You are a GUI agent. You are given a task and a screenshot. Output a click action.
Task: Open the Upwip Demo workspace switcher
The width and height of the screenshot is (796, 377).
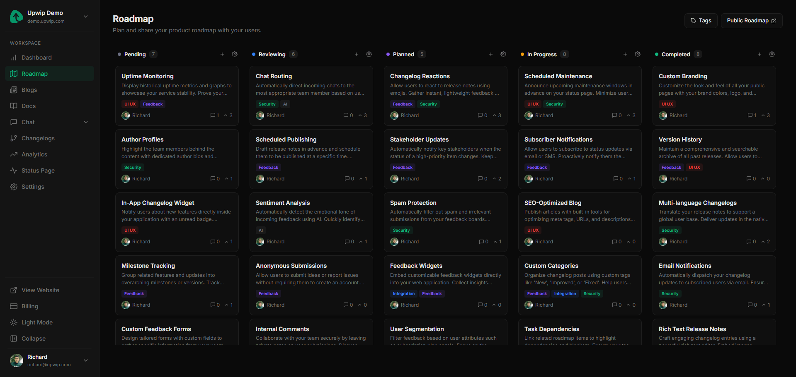tap(50, 17)
